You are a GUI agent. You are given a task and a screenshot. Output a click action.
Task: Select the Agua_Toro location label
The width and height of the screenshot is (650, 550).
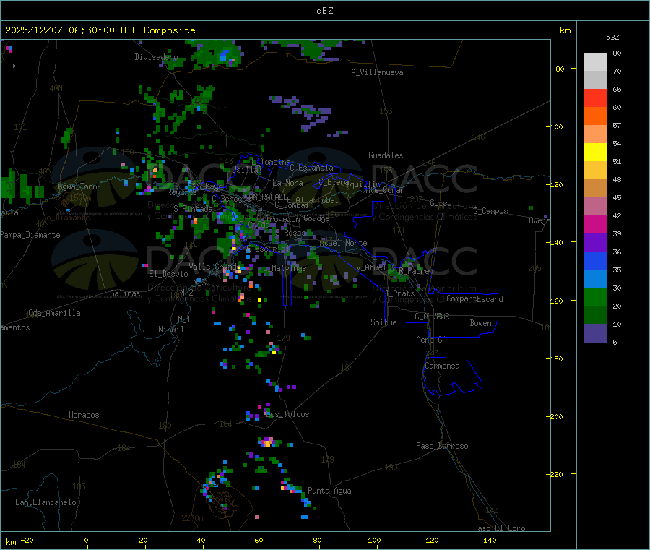(x=77, y=186)
